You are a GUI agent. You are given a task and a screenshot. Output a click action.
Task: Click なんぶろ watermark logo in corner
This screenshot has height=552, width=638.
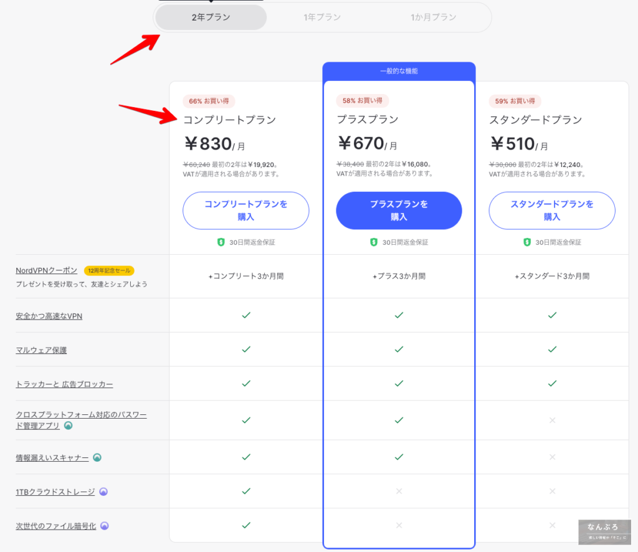tap(604, 531)
